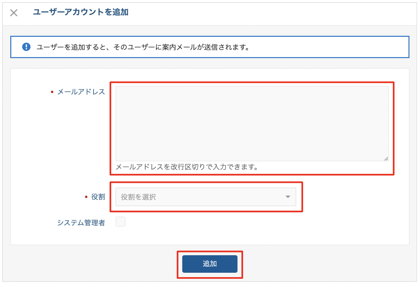Select the 役割を選択 placeholder text
419x284 pixels.
pos(138,197)
